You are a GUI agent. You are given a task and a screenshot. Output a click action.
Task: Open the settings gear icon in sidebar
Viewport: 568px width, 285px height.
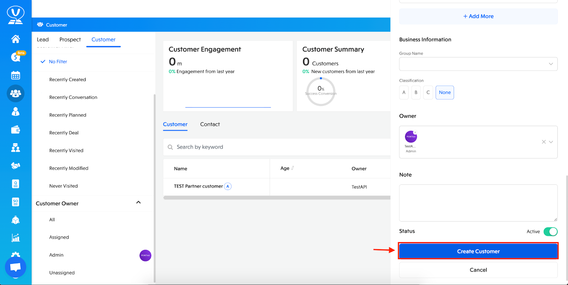tap(16, 255)
